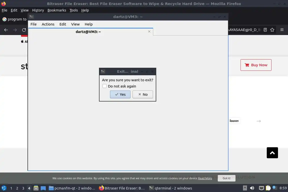Select the 'program to' Firefox tab

coord(14,19)
